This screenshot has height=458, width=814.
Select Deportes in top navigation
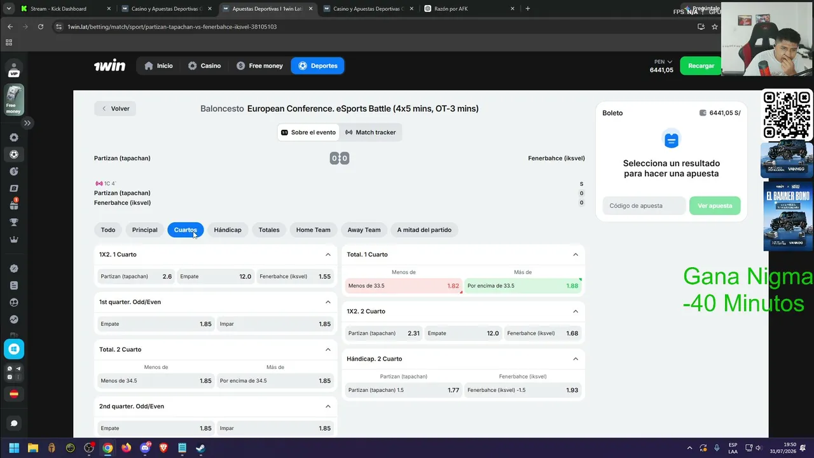[x=317, y=66]
